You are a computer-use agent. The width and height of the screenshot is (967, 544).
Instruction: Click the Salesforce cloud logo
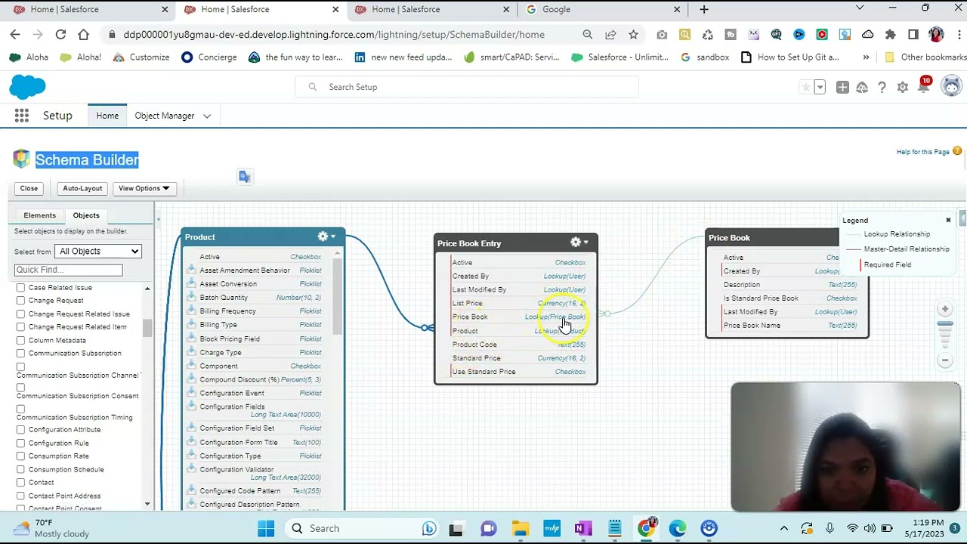coord(28,87)
